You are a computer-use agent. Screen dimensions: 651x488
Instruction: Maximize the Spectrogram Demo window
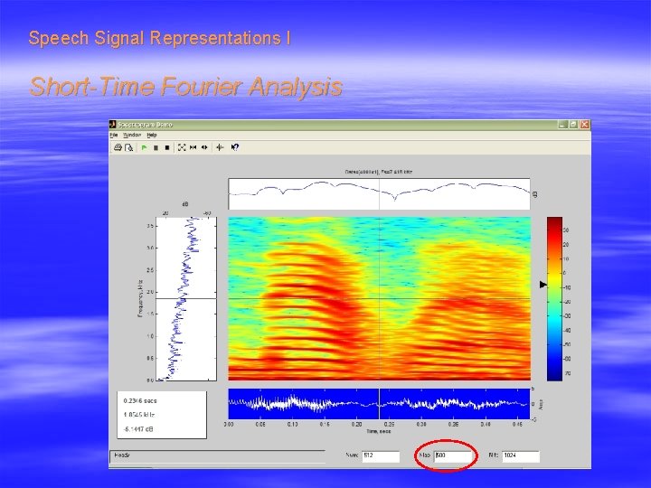(573, 125)
